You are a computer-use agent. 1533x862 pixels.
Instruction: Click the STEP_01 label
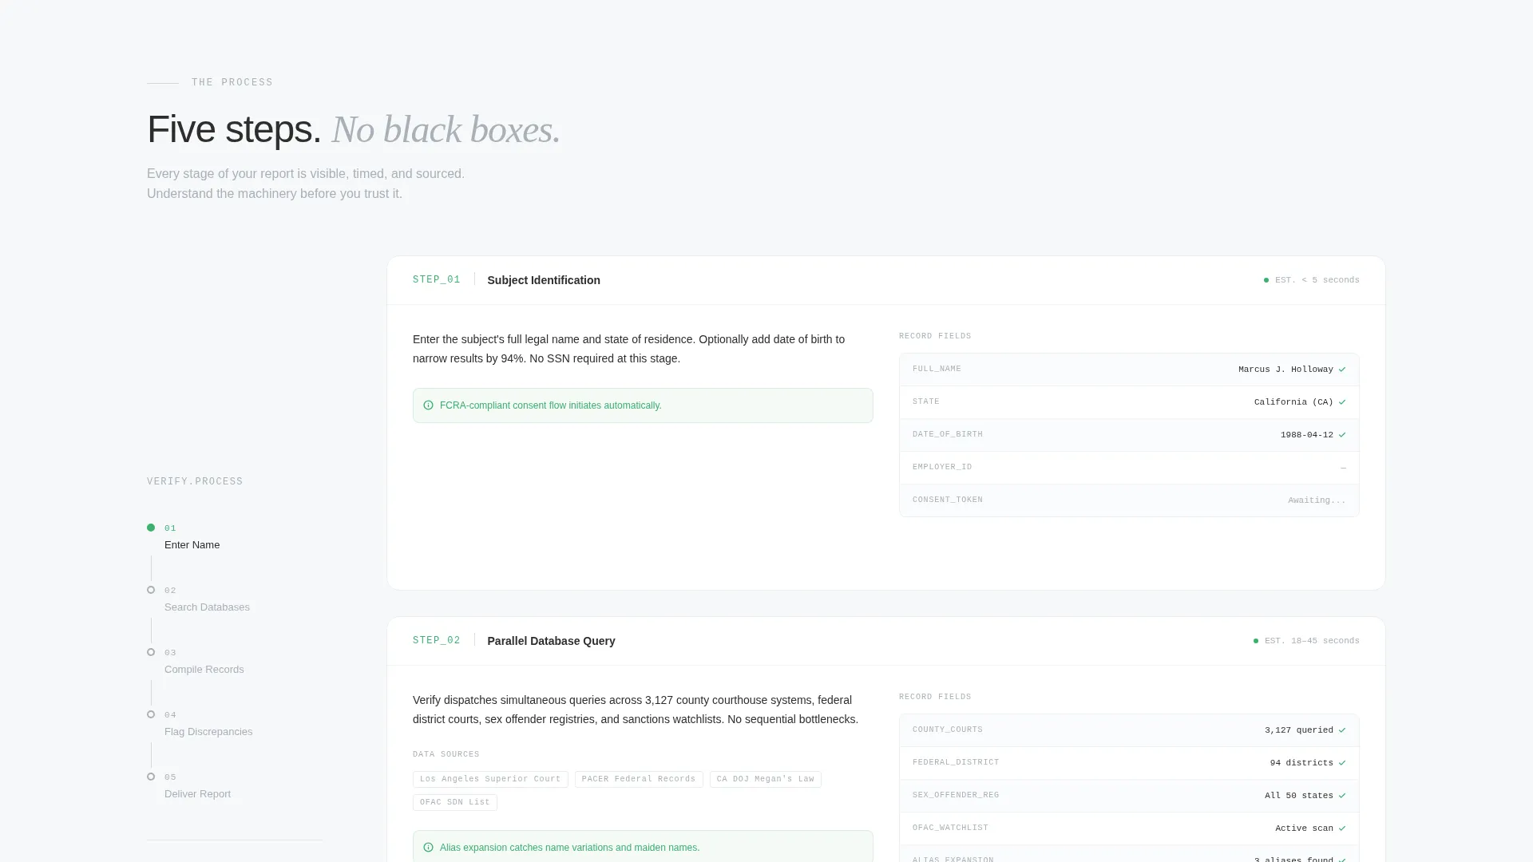point(437,280)
